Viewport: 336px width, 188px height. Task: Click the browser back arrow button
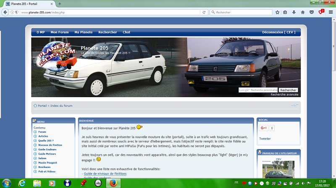(x=5, y=13)
